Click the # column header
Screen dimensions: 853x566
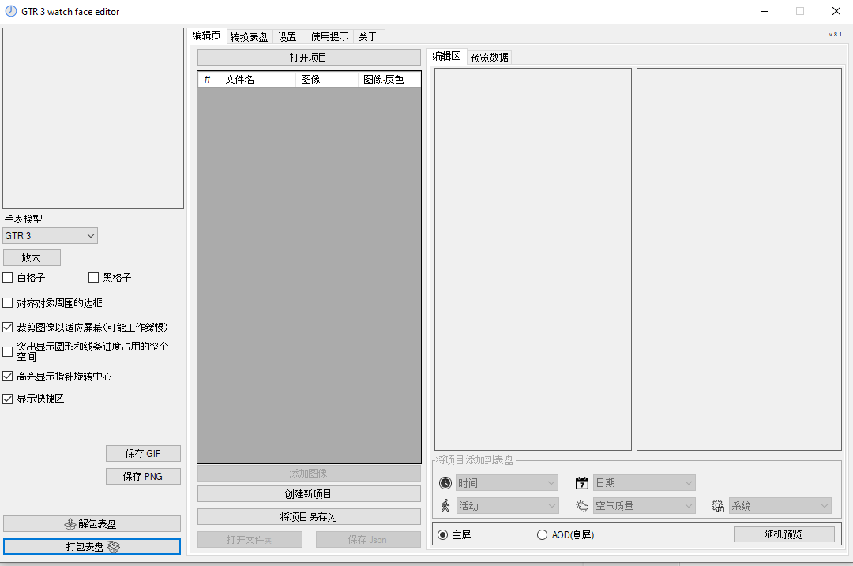(x=209, y=80)
